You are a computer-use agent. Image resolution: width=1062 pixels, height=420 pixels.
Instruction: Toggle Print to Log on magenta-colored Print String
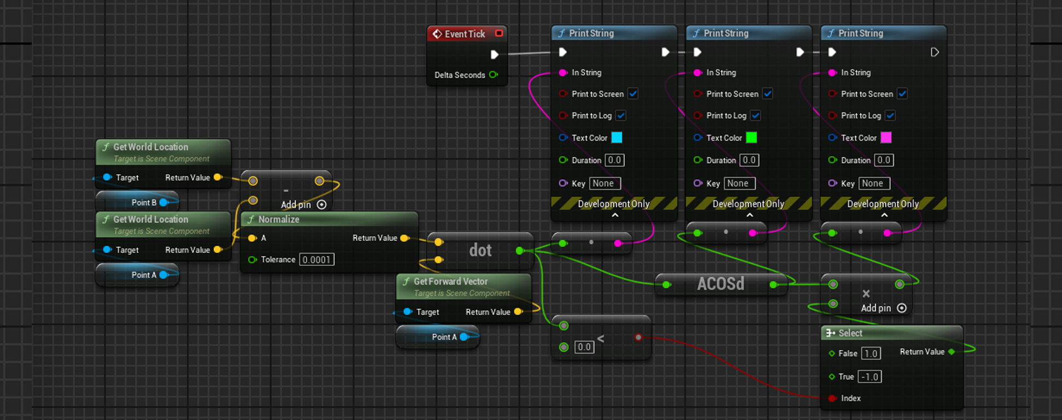[890, 116]
